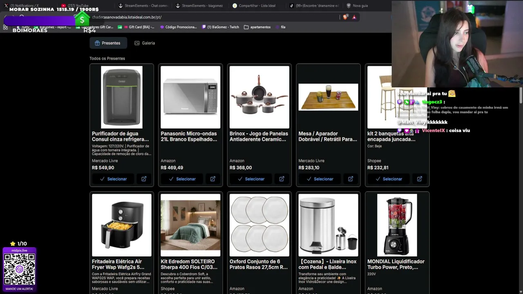
Task: Click the green dollar sign overlay icon
Action: coord(82,20)
